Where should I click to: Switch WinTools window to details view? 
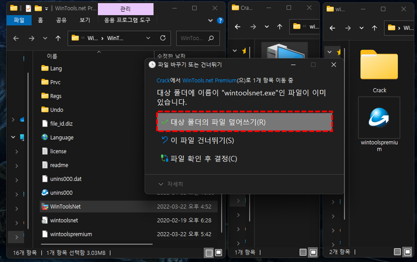tap(209, 253)
